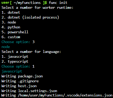Screen dimensions: 113x98
Task: Click the 'Writing .gitignore' output line
Action: 20,81
